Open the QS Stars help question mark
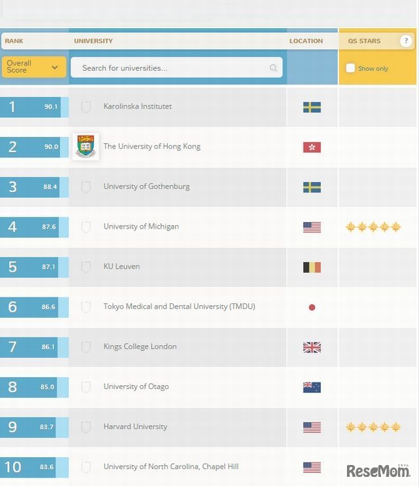 407,41
